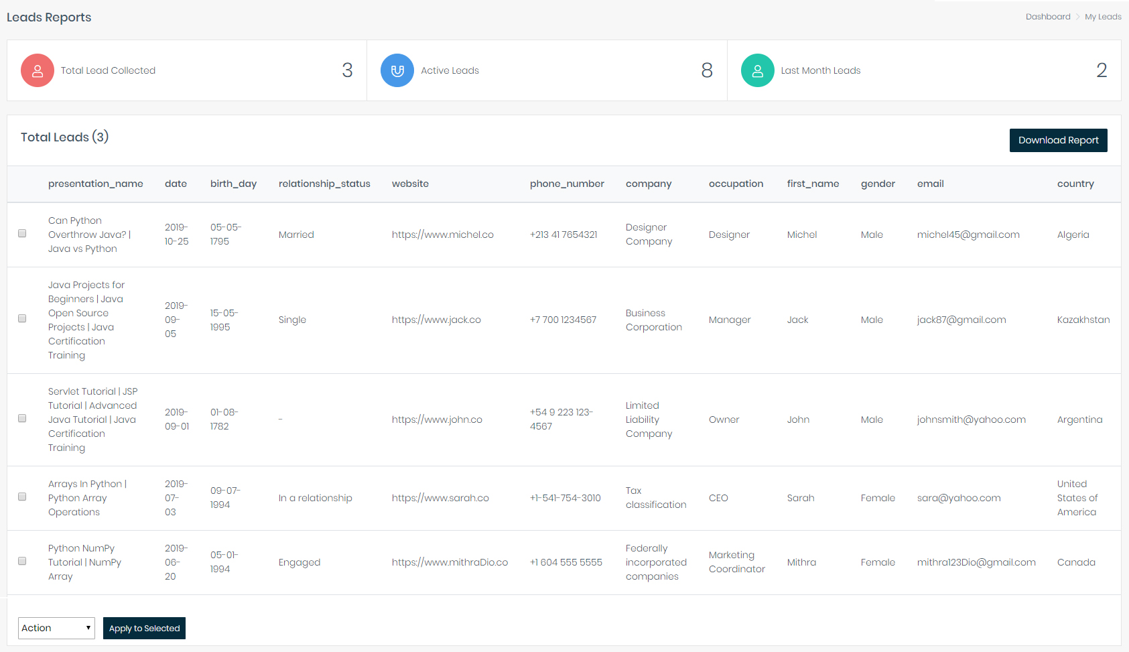This screenshot has width=1129, height=652.
Task: Click the michel45@gmail.com email address
Action: tap(968, 235)
